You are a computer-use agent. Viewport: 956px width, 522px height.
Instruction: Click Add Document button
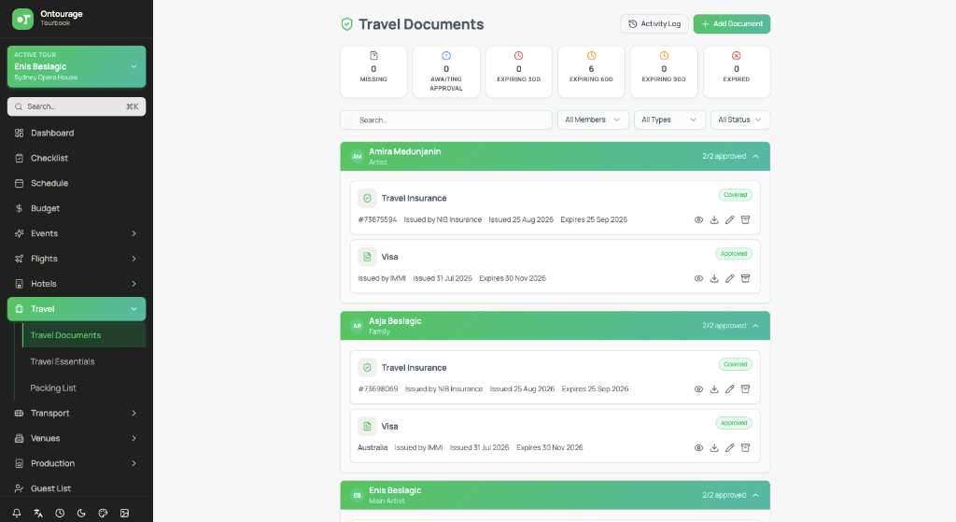(x=732, y=23)
